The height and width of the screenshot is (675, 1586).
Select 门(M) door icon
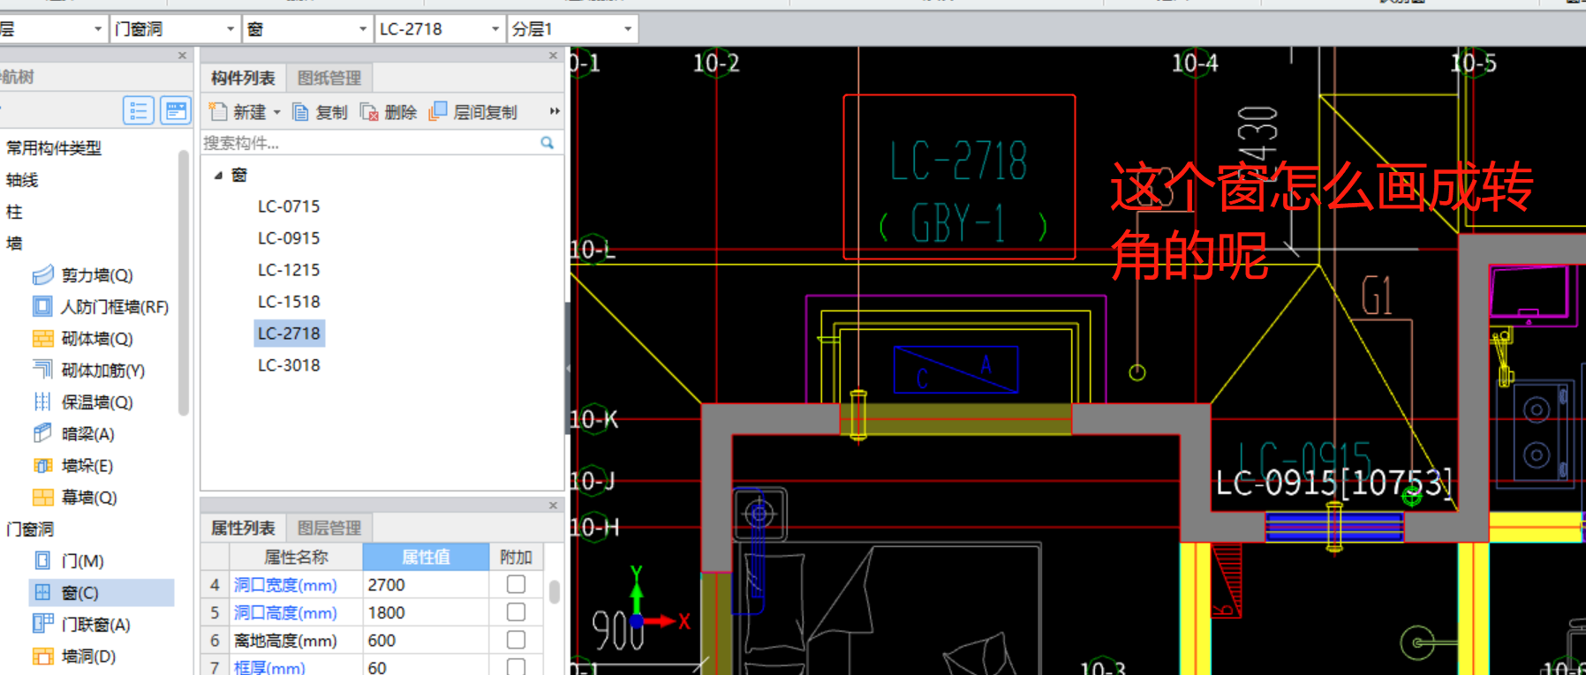pos(42,561)
